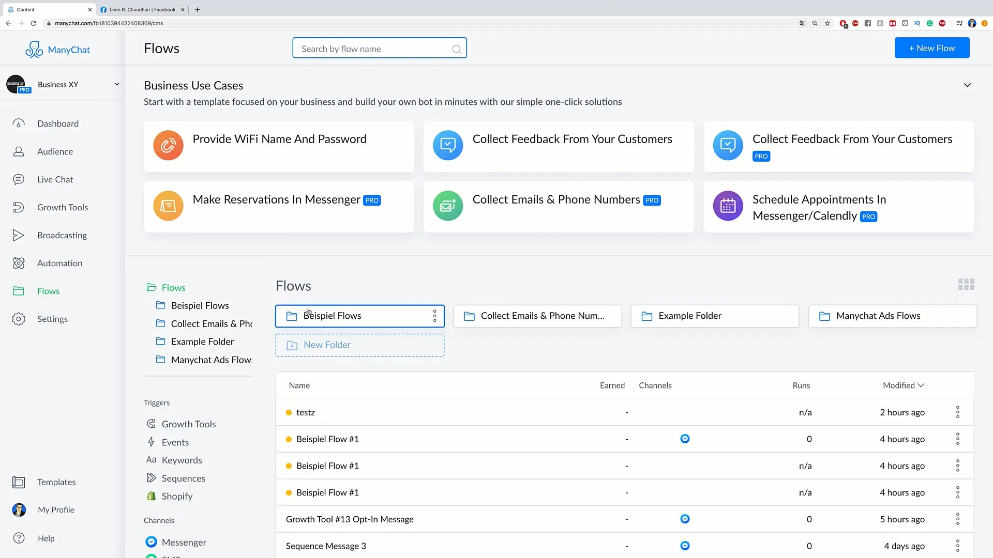The height and width of the screenshot is (558, 993).
Task: Open Growth Tools from the left sidebar
Action: coord(63,207)
